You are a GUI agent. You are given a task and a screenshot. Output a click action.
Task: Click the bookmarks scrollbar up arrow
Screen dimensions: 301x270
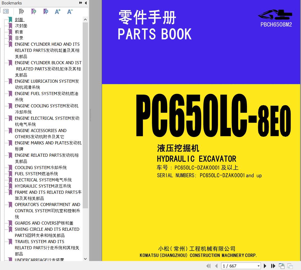click(85, 20)
